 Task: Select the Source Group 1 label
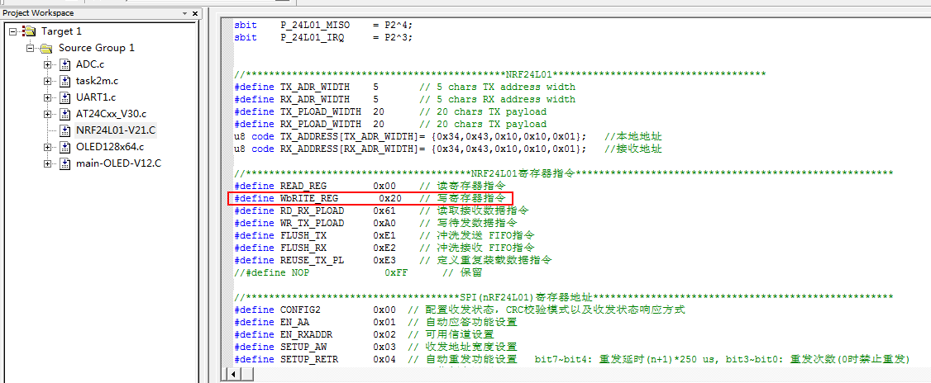point(96,47)
